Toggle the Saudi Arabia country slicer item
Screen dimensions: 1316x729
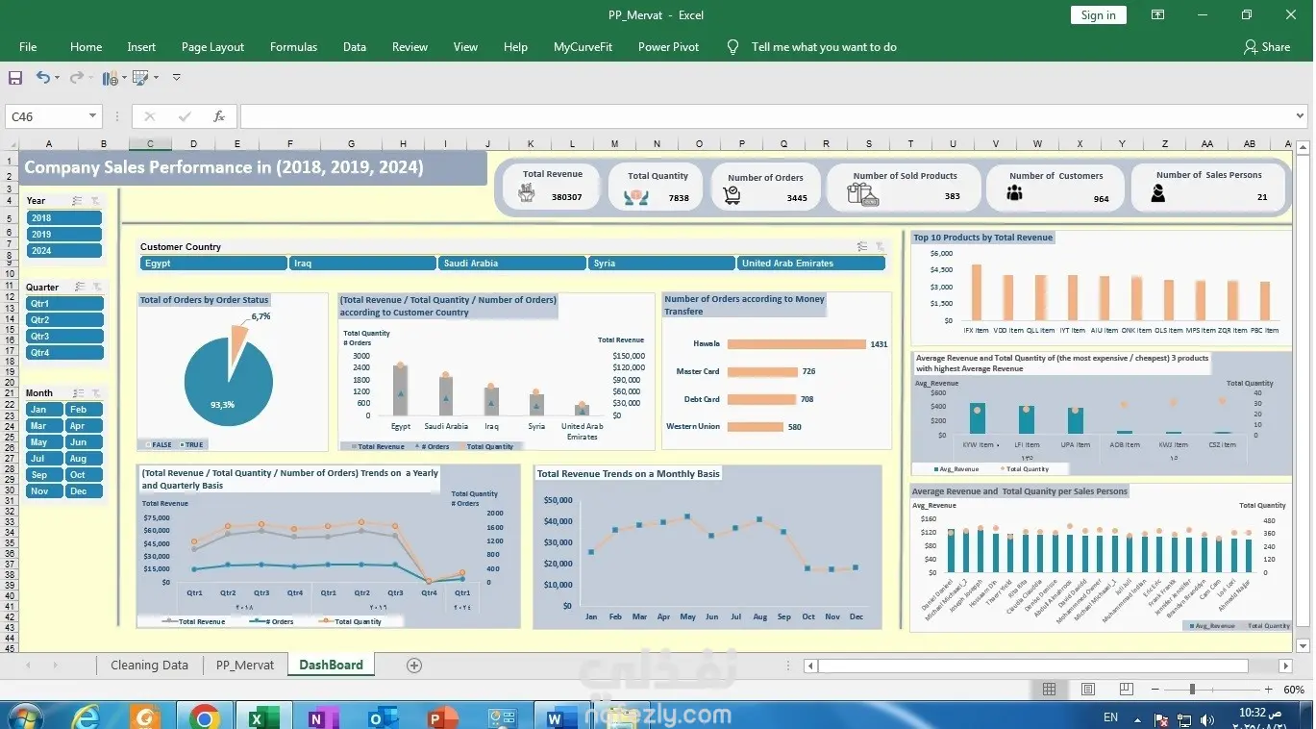[512, 264]
